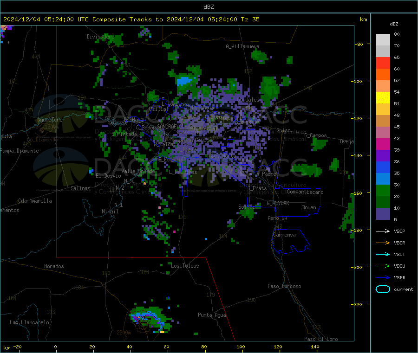
Task: Click the 'Pampa_Diamante' map label
Action: coord(20,151)
